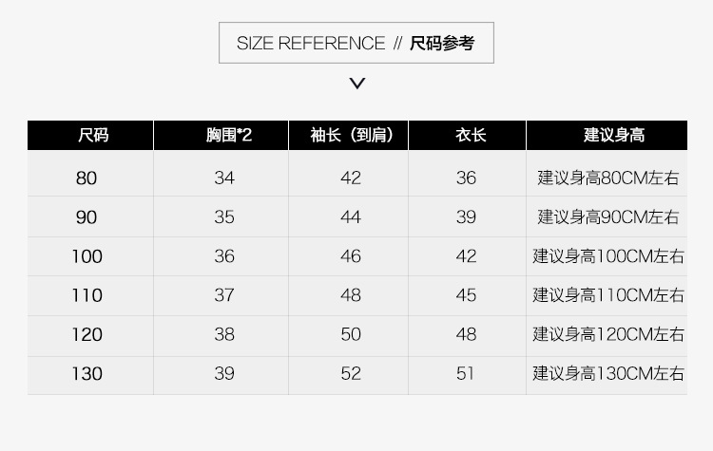
Task: Select garment length value 51
Action: click(466, 373)
